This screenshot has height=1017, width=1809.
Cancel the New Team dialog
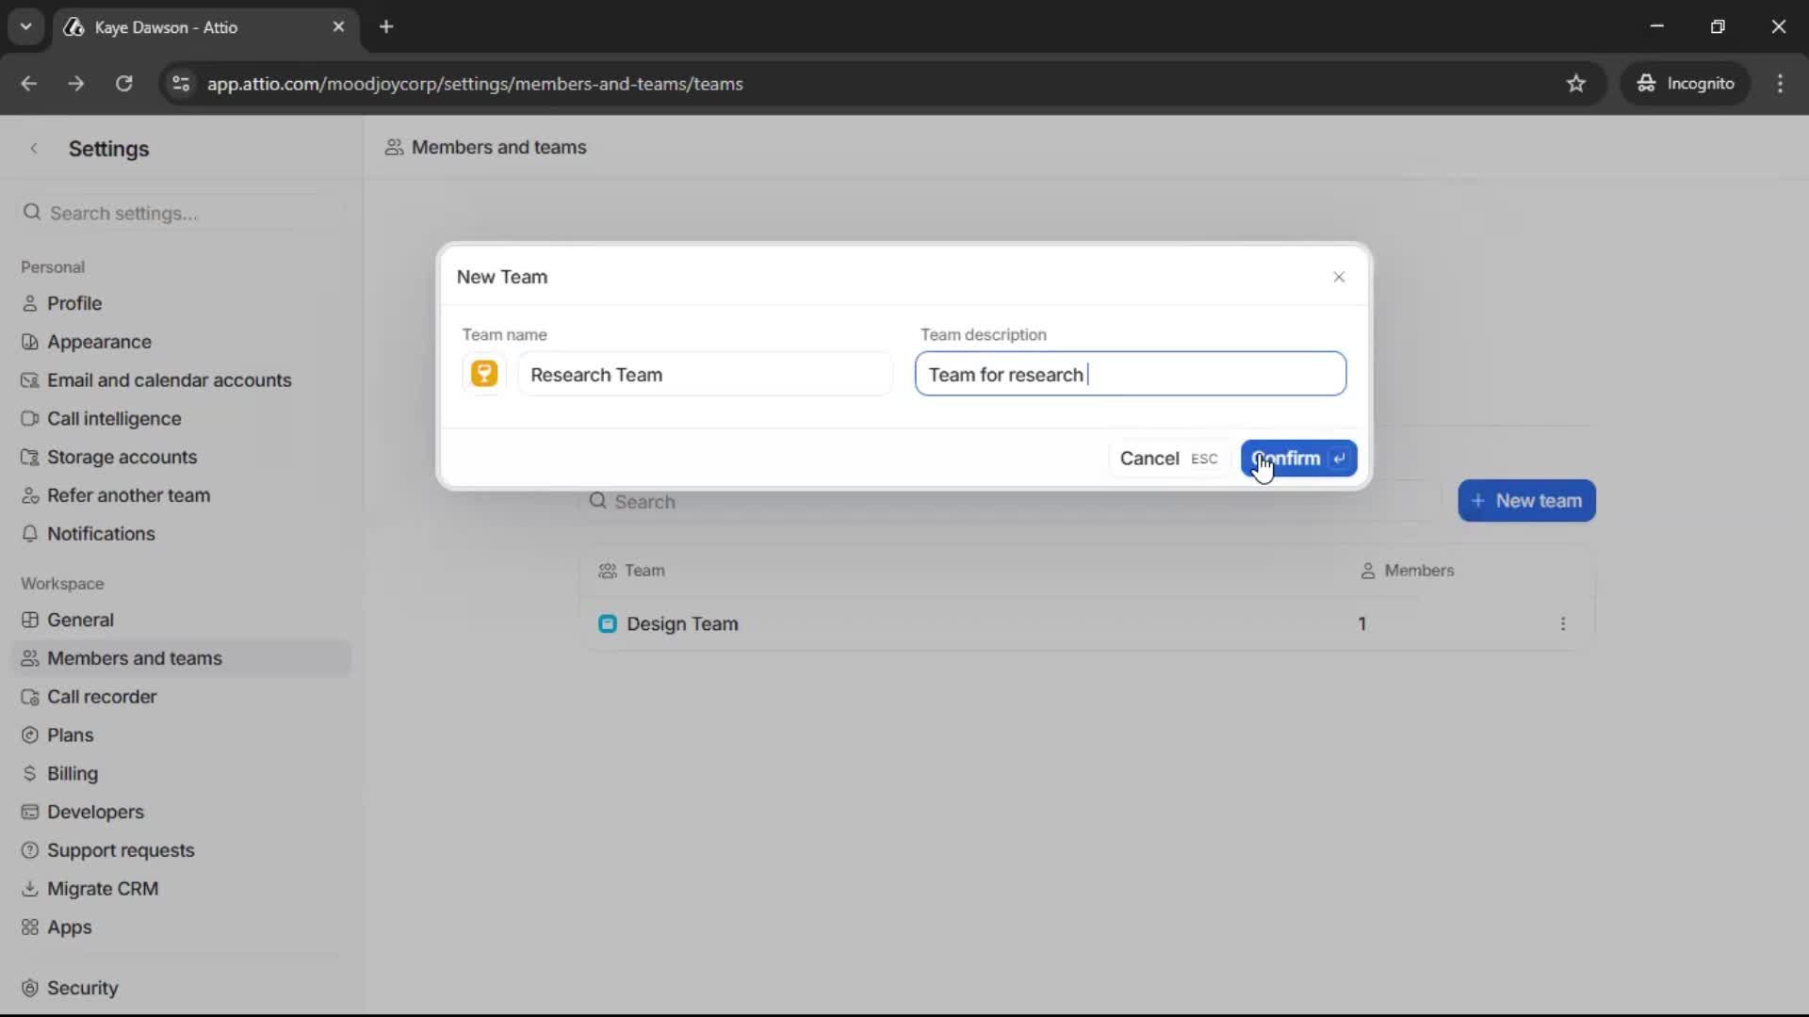1149,459
